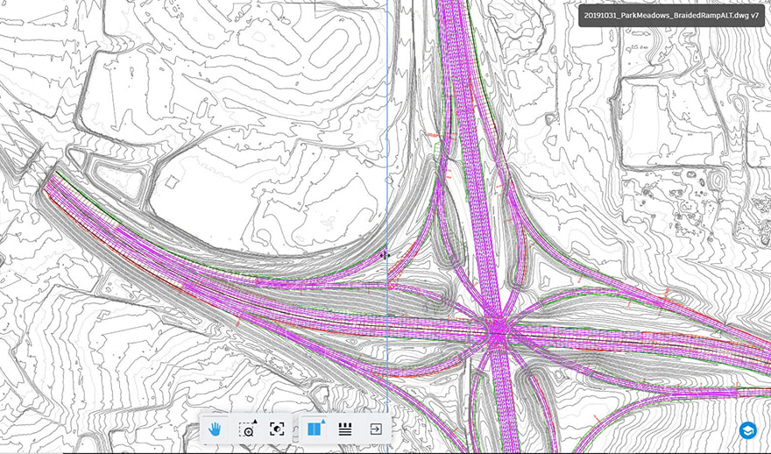The width and height of the screenshot is (771, 454).
Task: Toggle the side-by-side compare mode
Action: click(315, 429)
